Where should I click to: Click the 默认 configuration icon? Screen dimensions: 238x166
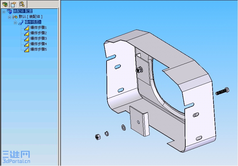pos(15,17)
